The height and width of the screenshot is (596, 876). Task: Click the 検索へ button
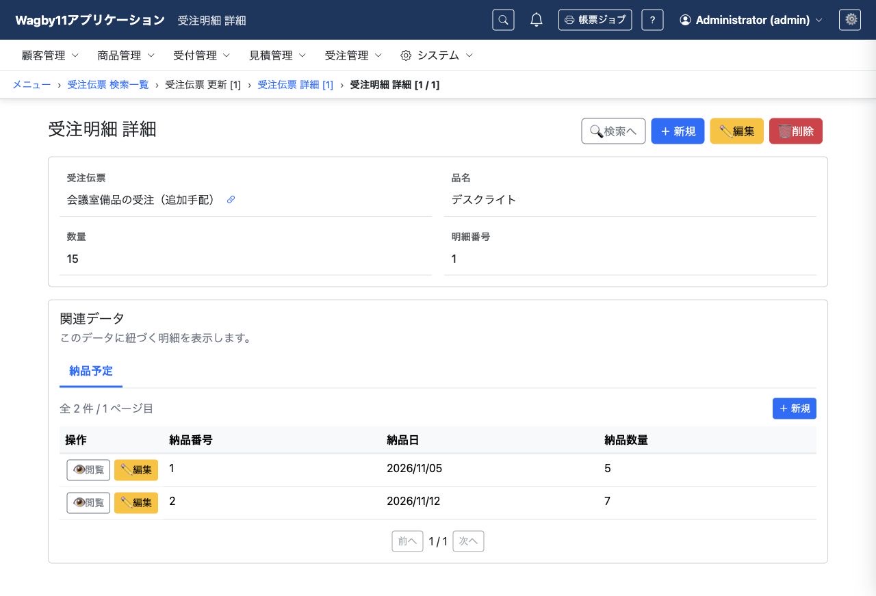(x=613, y=131)
